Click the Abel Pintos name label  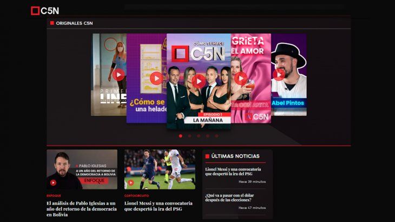(288, 103)
